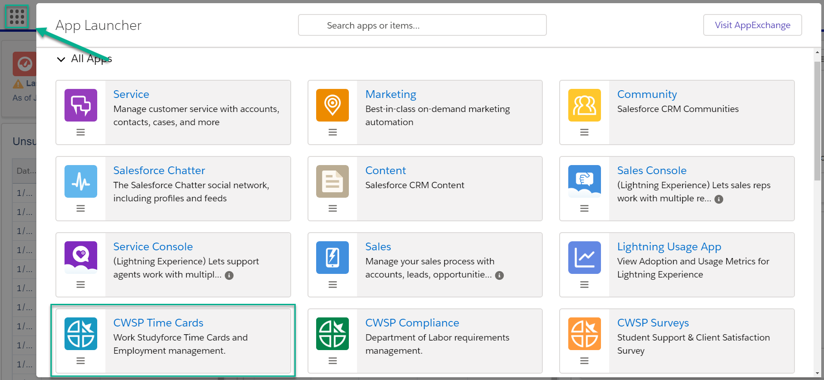Click the Service Console title link
The image size is (824, 380).
153,247
